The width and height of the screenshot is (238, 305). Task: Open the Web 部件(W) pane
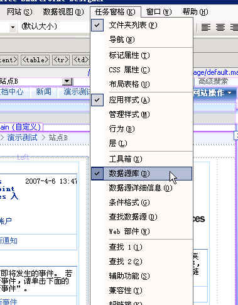click(142, 231)
